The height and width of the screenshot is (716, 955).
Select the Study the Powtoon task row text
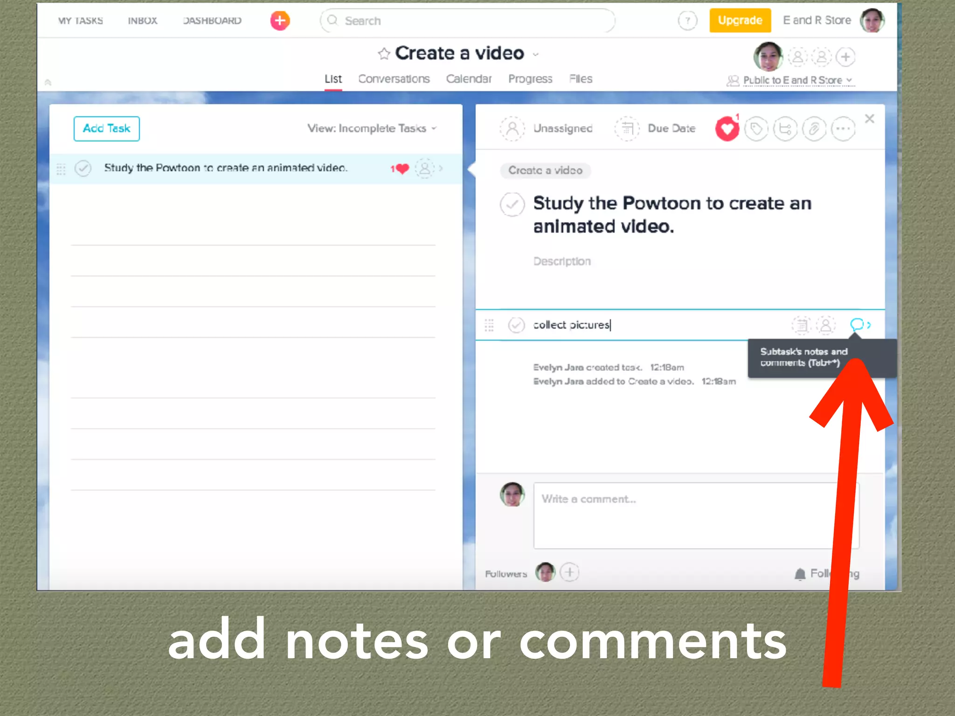[x=226, y=168]
